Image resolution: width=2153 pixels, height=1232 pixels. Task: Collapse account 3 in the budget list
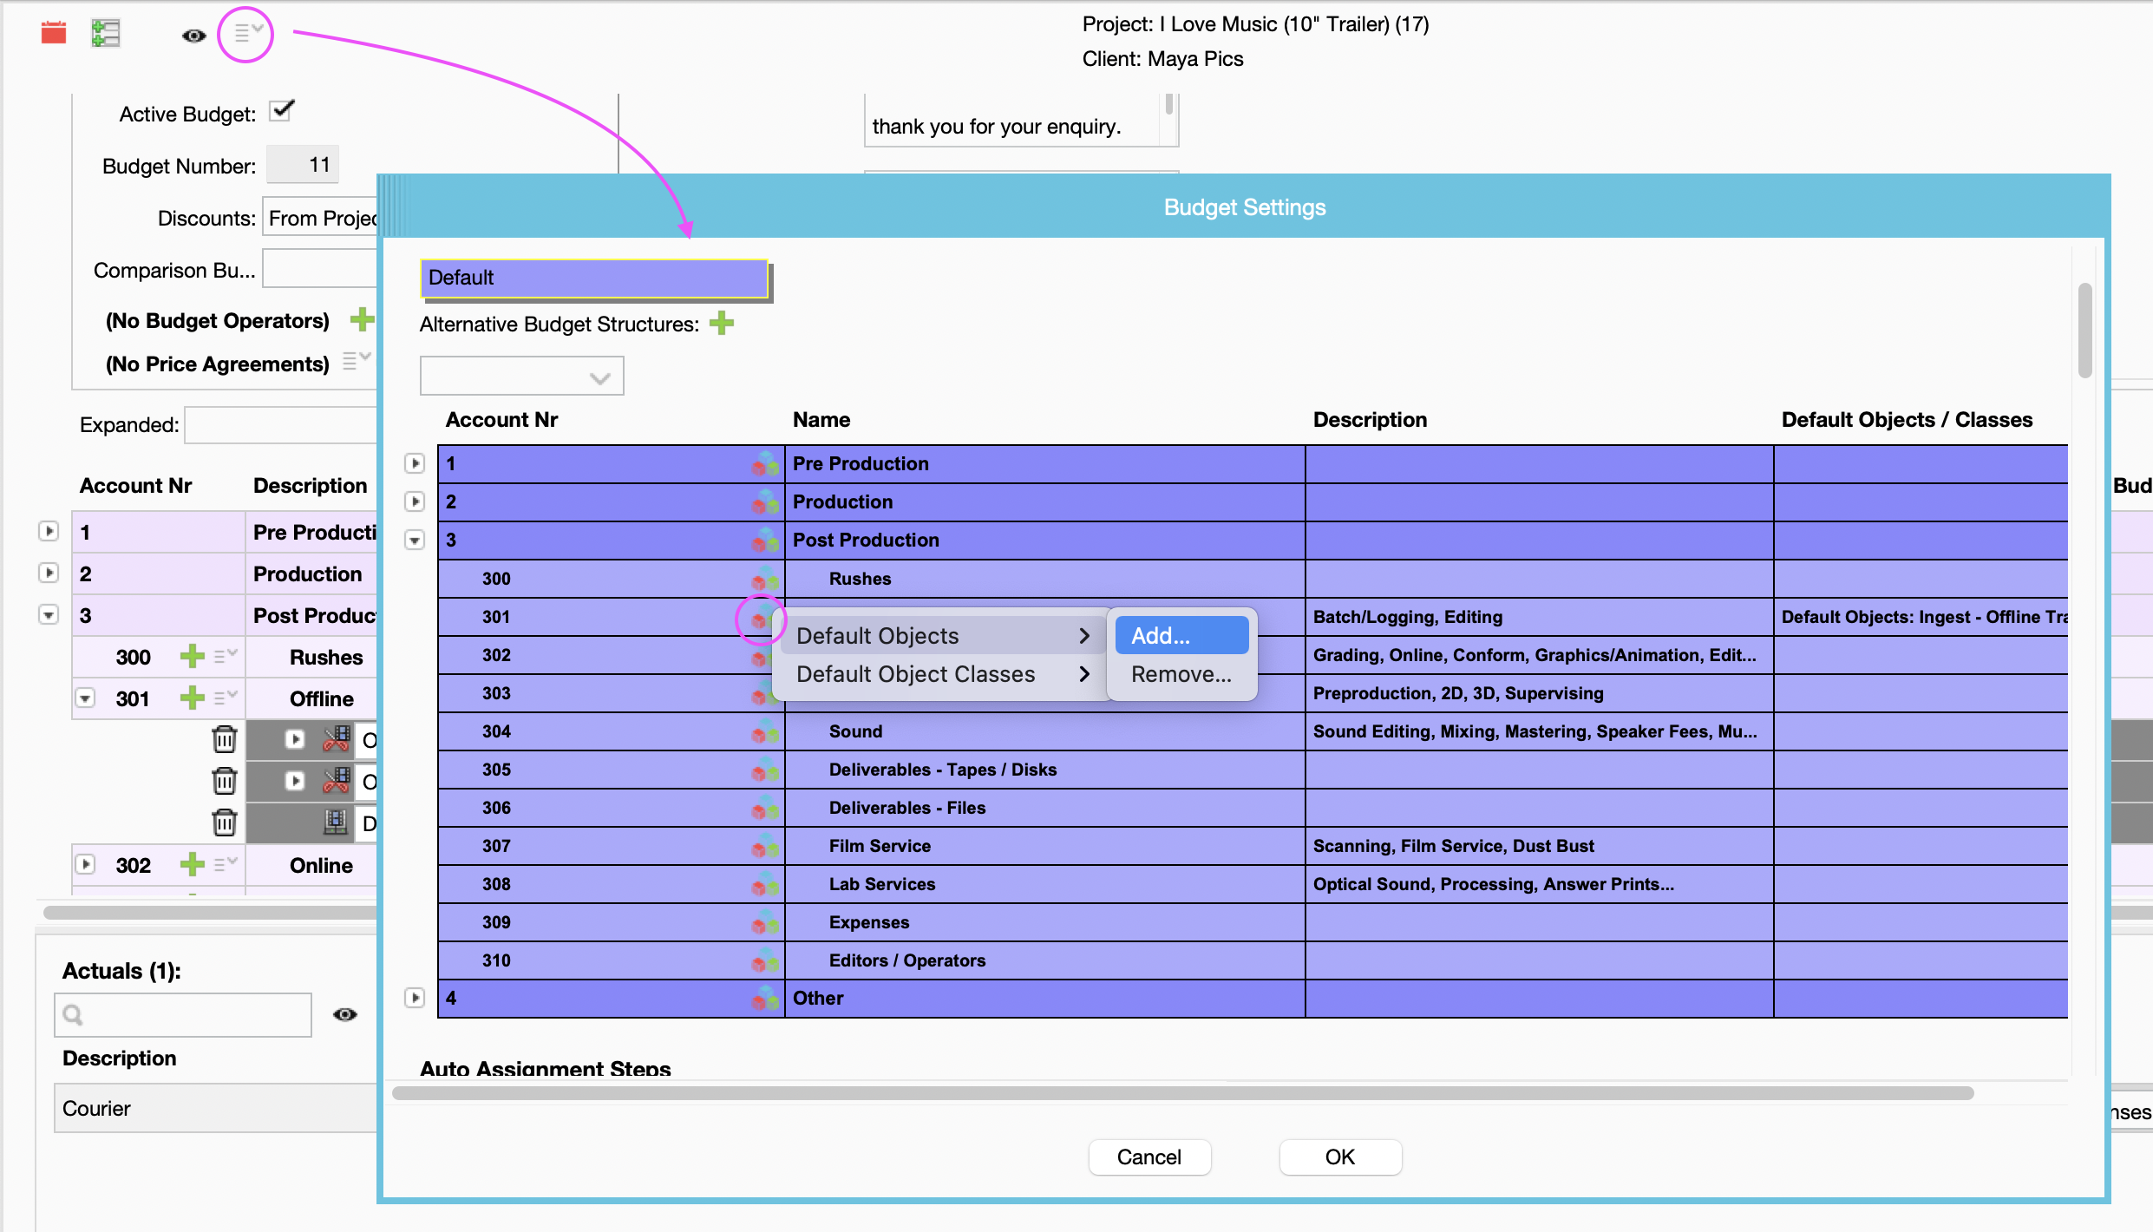[x=49, y=614]
